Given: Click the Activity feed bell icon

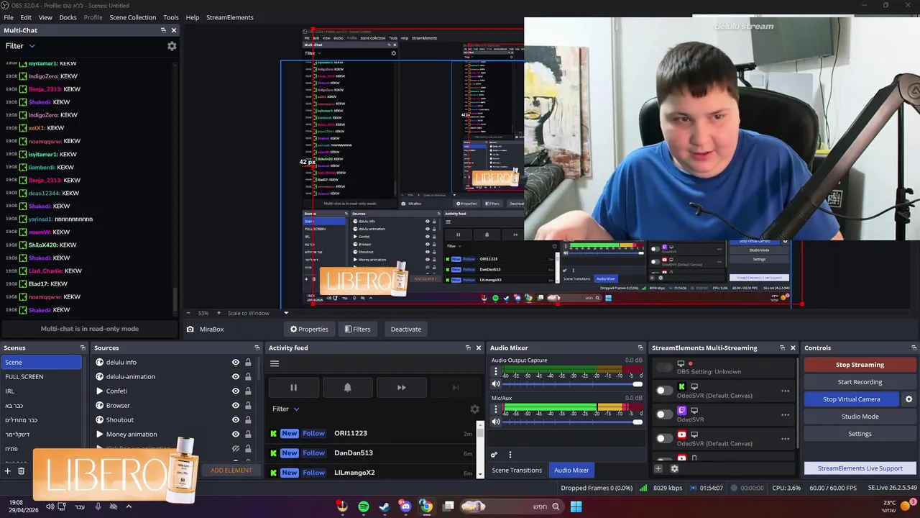Looking at the screenshot, I should [347, 388].
